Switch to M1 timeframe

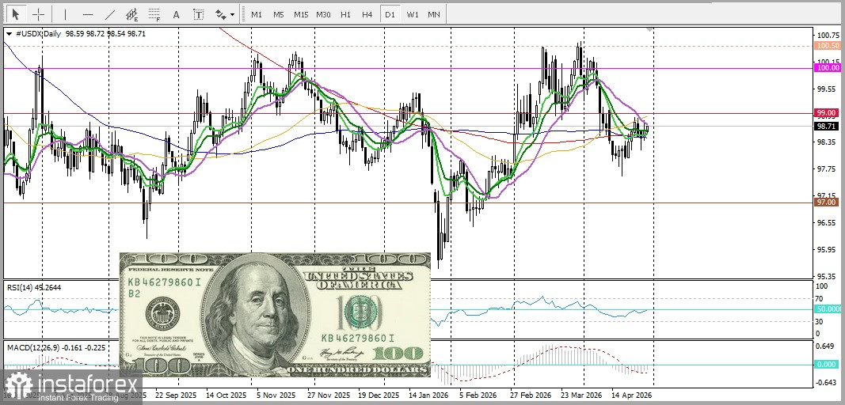click(257, 14)
